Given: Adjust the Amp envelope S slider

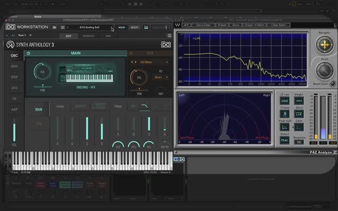Looking at the screenshot, I should point(87,128).
